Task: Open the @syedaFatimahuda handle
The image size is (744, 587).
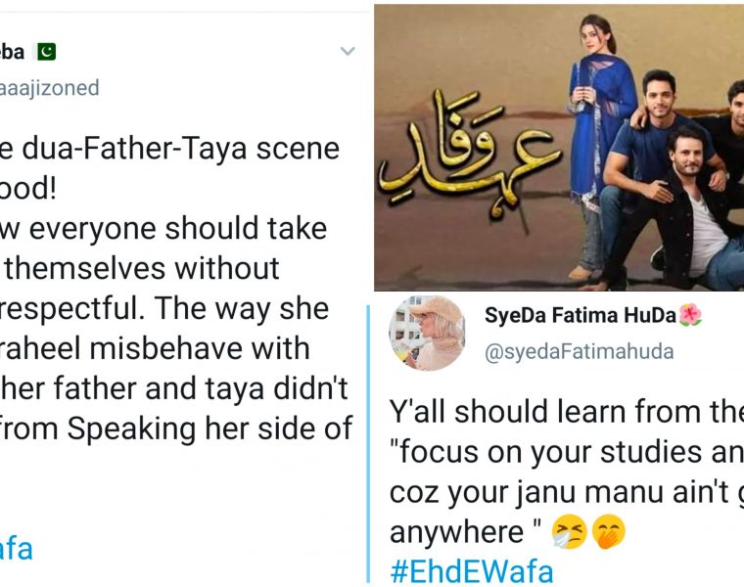Action: point(580,351)
